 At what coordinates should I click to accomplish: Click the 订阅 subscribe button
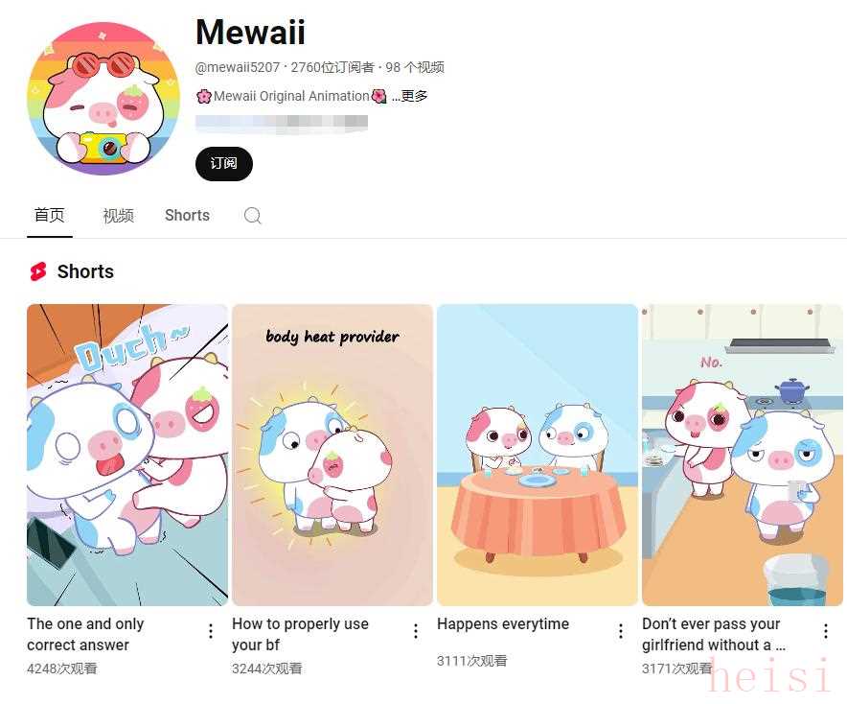pos(224,164)
